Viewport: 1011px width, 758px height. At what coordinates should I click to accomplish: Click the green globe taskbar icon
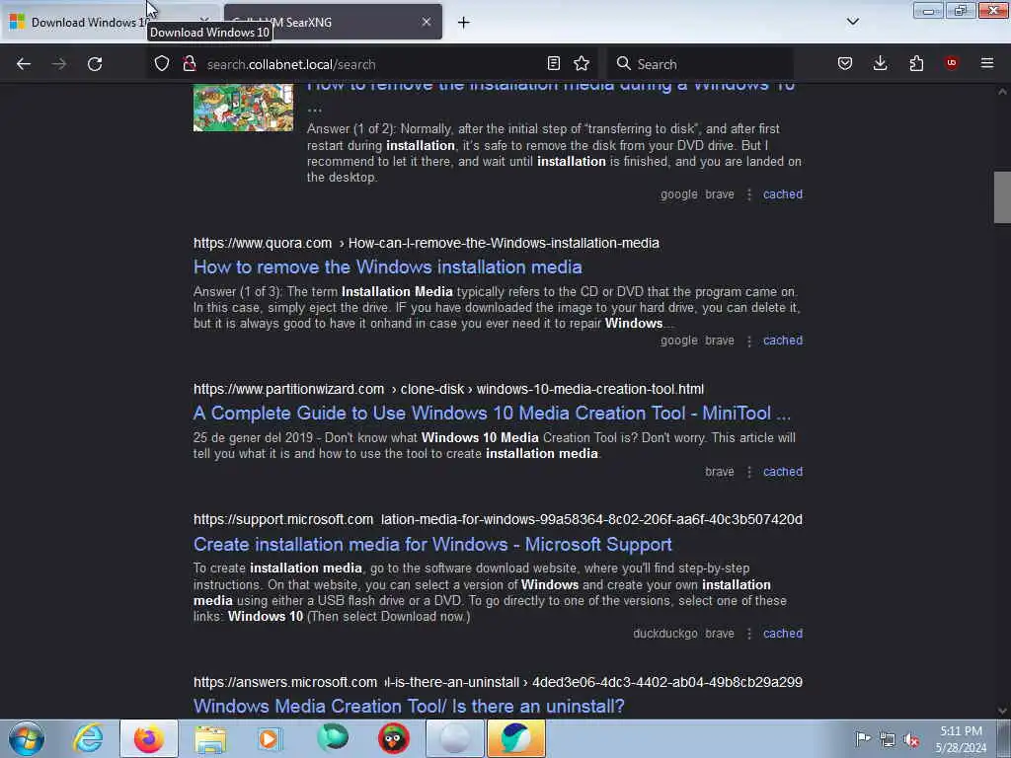pyautogui.click(x=333, y=738)
